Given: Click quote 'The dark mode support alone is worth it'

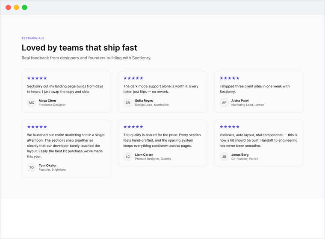Looking at the screenshot, I should tap(161, 89).
